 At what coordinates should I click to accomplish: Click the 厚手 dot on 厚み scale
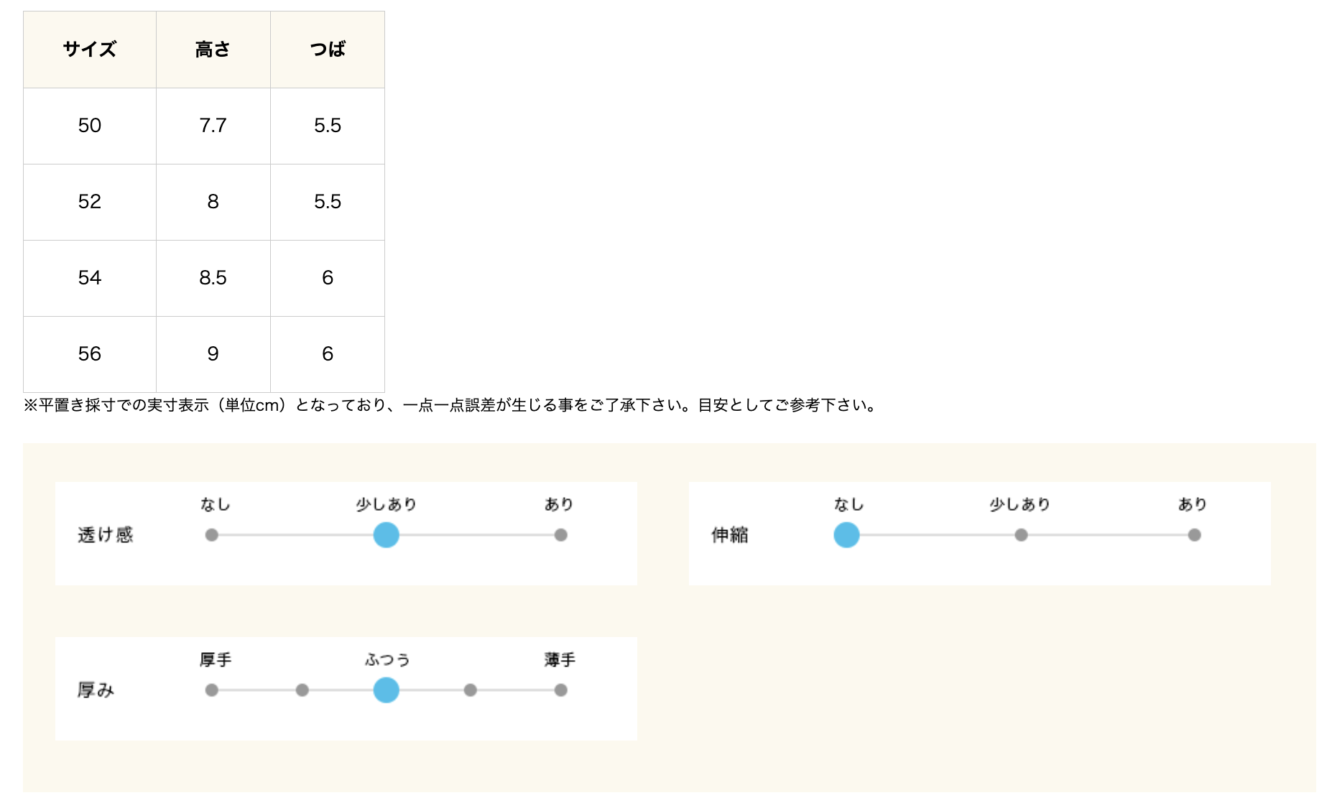[211, 690]
